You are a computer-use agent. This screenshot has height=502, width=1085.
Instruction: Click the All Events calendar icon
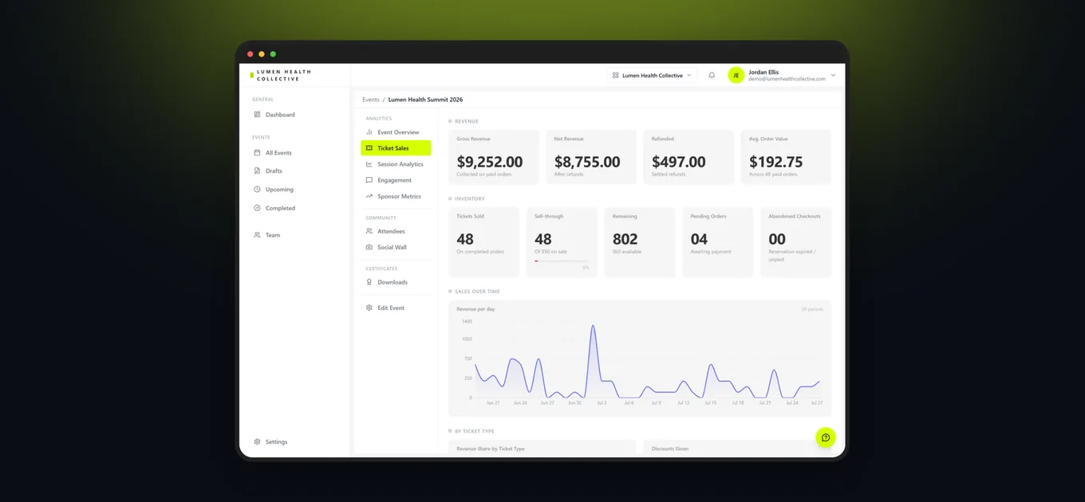coord(257,152)
